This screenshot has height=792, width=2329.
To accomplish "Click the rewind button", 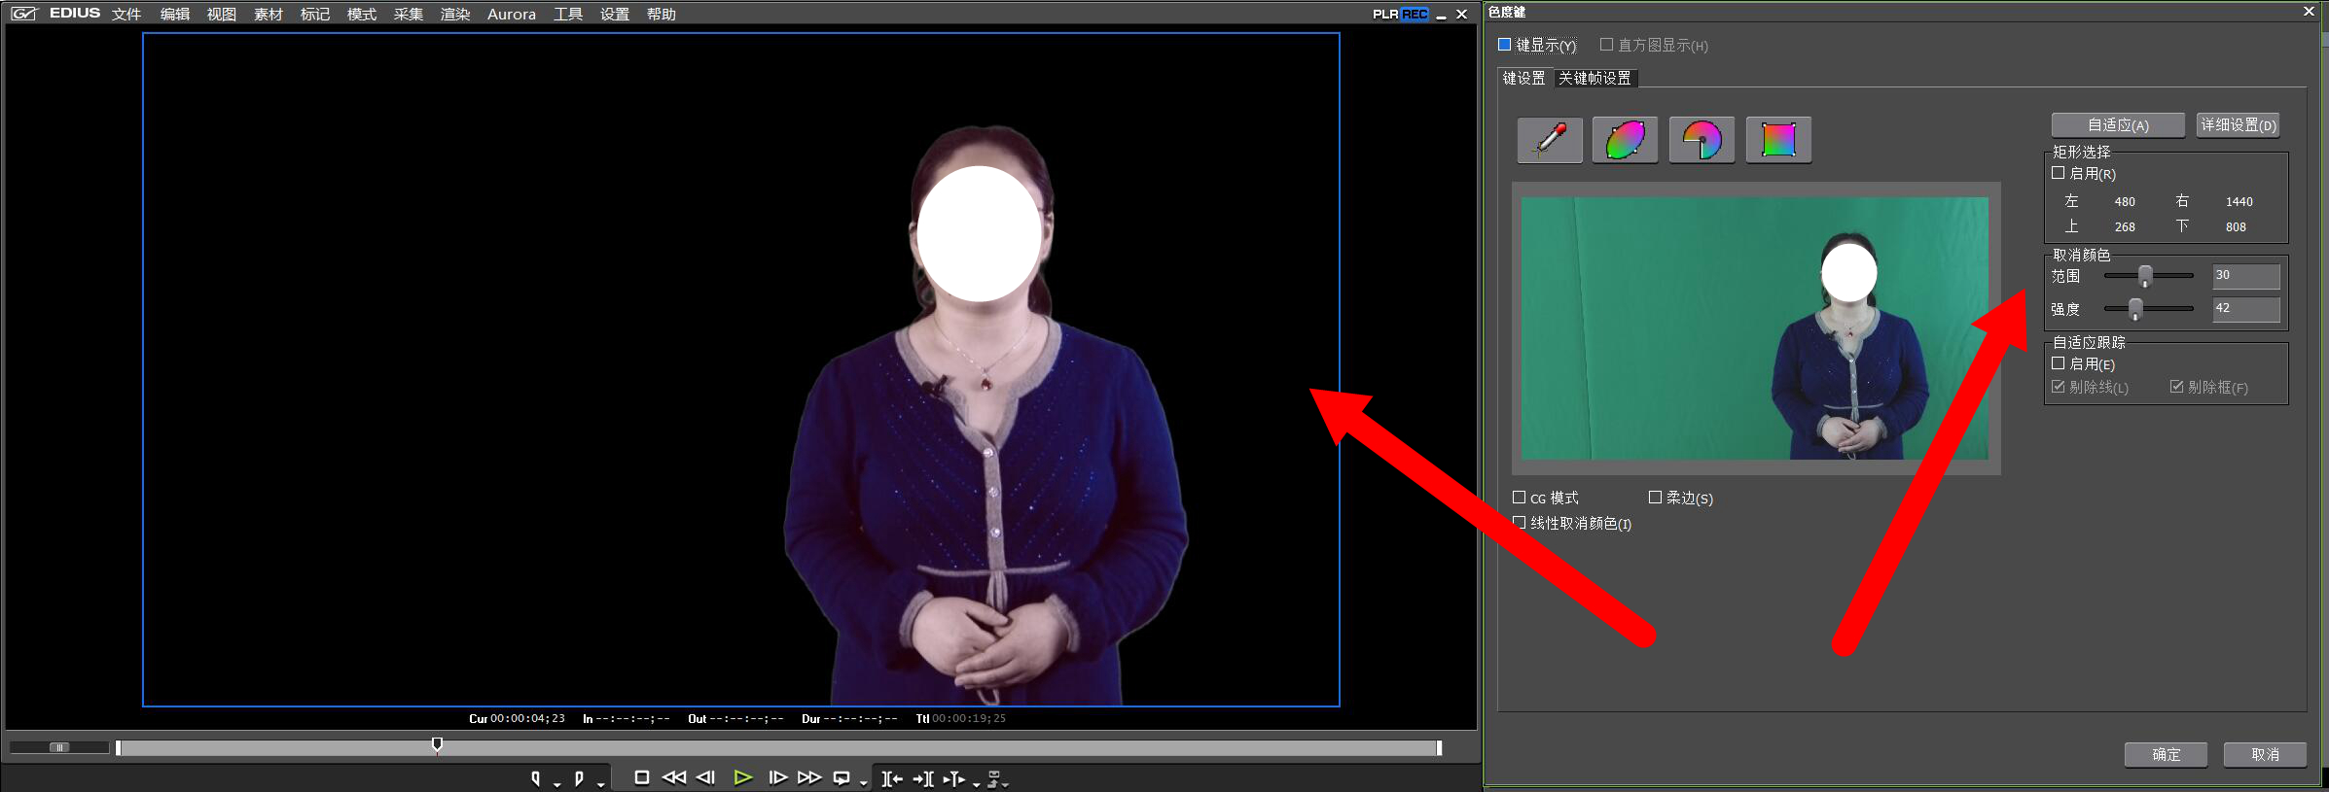I will coord(673,777).
